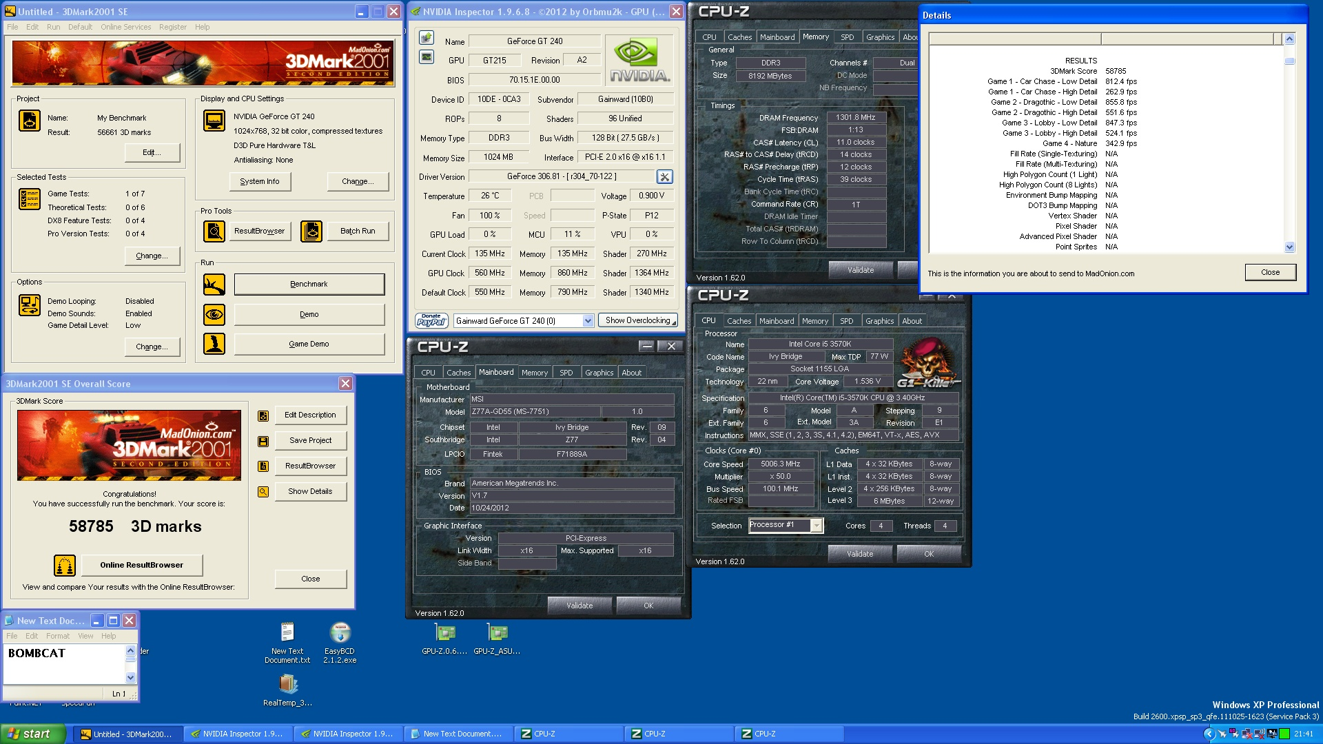The width and height of the screenshot is (1323, 744).
Task: Click the DRAM Frequency 1301.8 MHz value
Action: click(x=856, y=118)
